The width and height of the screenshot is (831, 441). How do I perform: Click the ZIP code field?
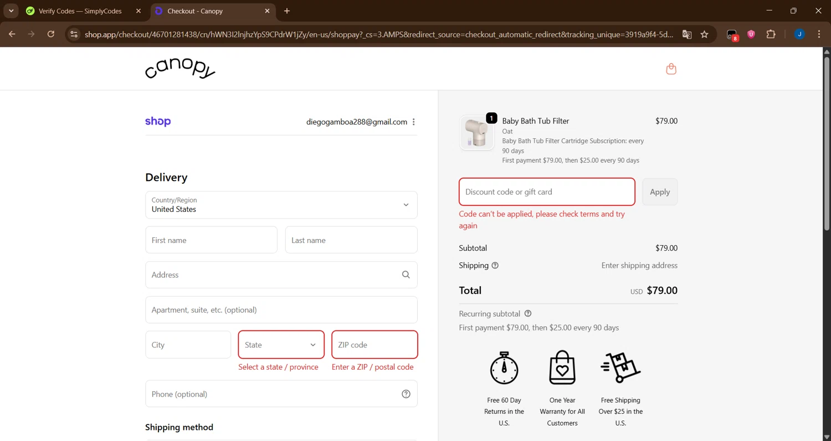click(375, 345)
